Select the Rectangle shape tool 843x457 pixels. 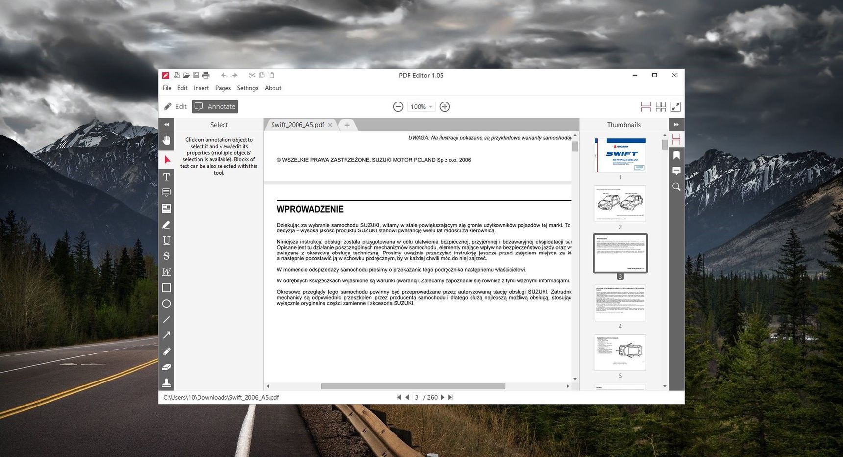click(167, 288)
